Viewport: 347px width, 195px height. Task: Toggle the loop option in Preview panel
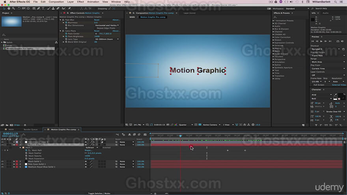(338, 41)
